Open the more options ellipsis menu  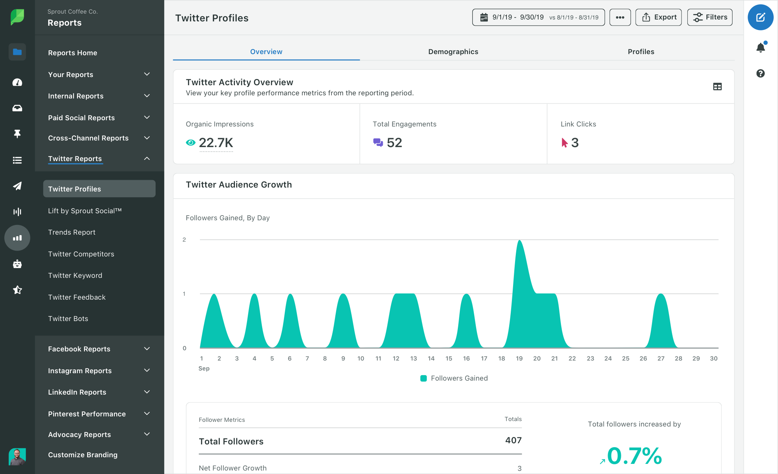click(620, 17)
